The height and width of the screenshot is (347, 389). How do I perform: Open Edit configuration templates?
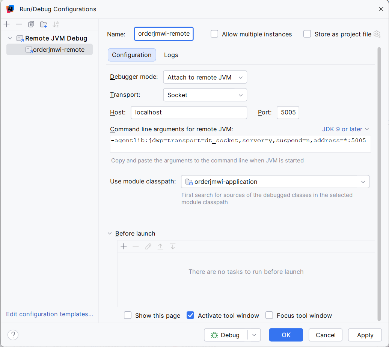click(x=49, y=314)
